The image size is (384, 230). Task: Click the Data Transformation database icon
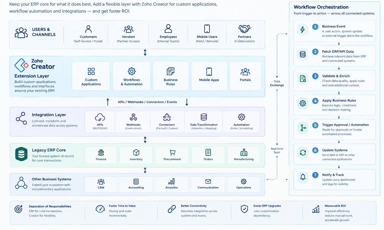point(204,117)
